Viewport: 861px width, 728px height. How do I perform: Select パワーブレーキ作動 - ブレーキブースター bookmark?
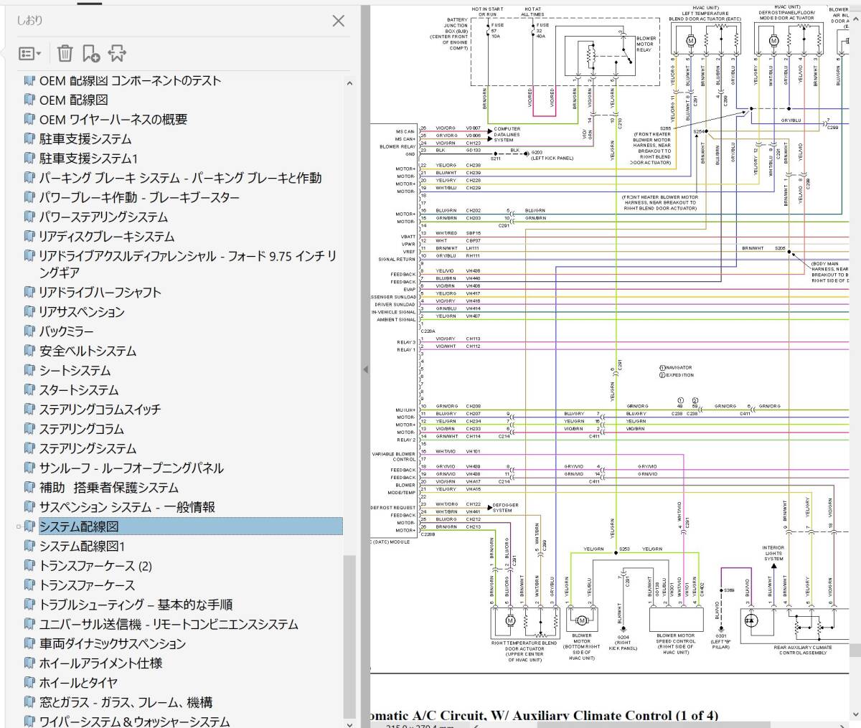click(139, 197)
